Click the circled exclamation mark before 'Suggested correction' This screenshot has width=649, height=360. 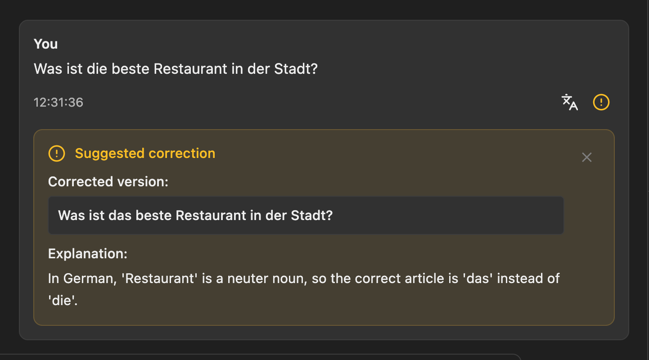[x=56, y=153]
